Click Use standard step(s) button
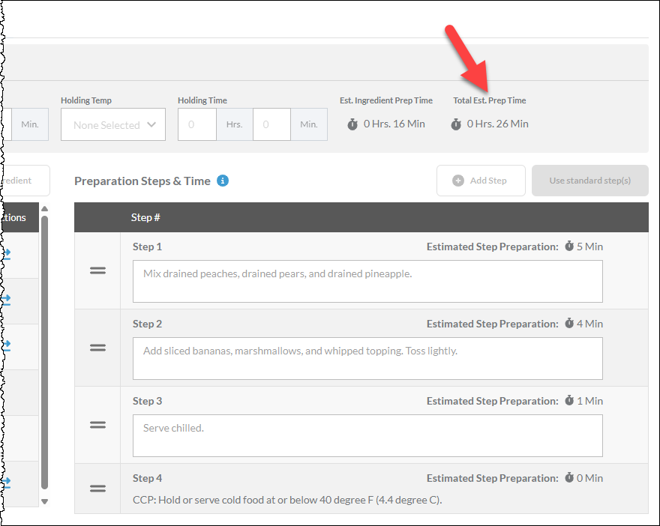 pos(590,181)
